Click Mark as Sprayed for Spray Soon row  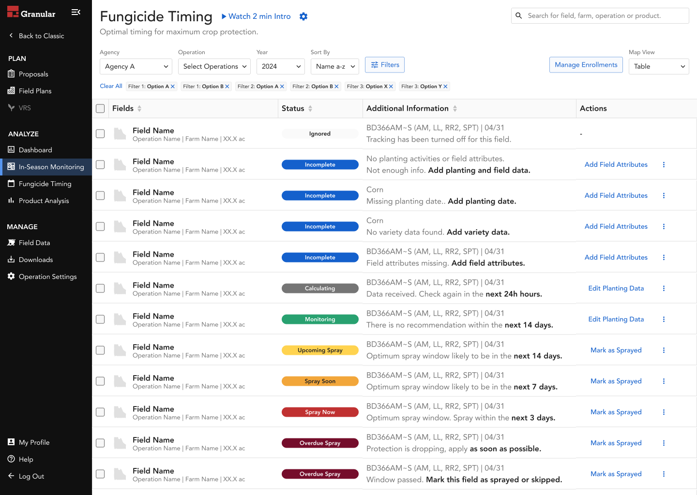616,381
